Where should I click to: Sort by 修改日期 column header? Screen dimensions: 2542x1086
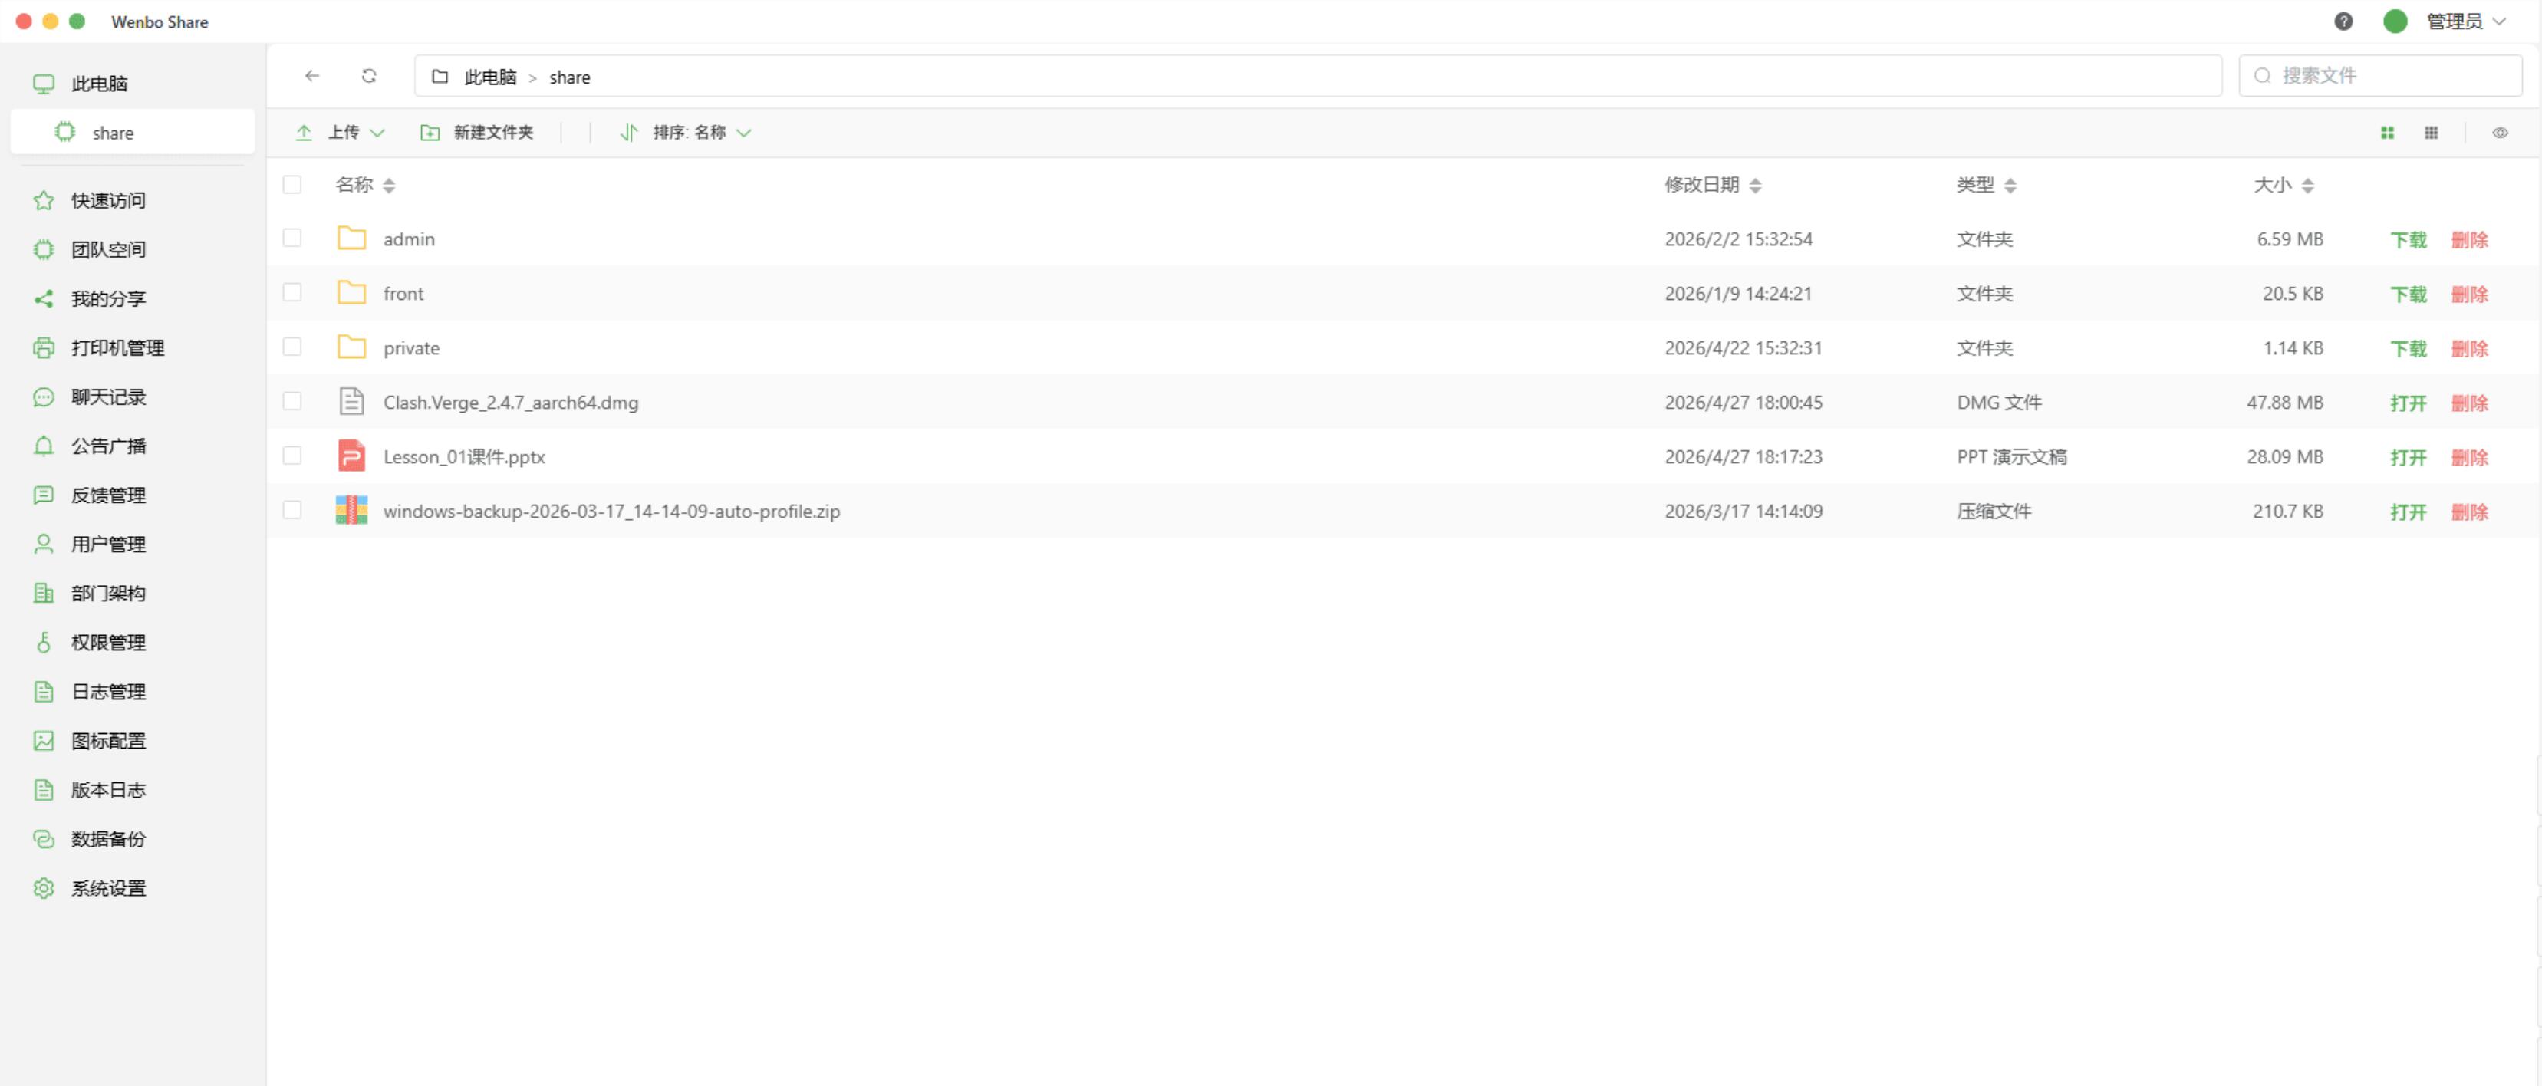[x=1712, y=185]
